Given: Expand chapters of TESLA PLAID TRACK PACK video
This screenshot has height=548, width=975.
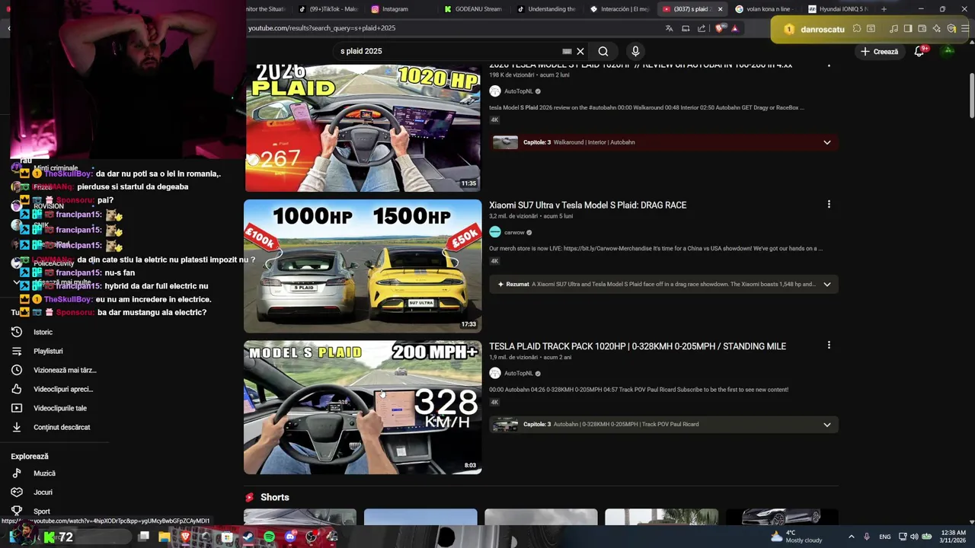Looking at the screenshot, I should pos(826,424).
